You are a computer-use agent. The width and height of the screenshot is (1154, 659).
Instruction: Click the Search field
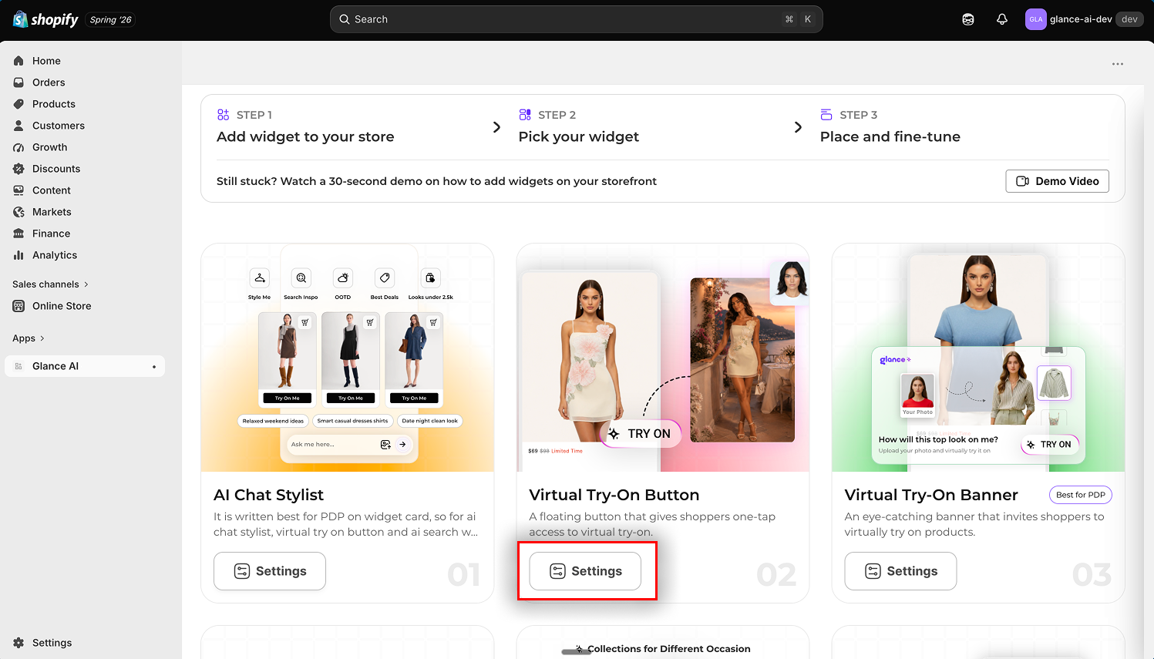coord(577,19)
